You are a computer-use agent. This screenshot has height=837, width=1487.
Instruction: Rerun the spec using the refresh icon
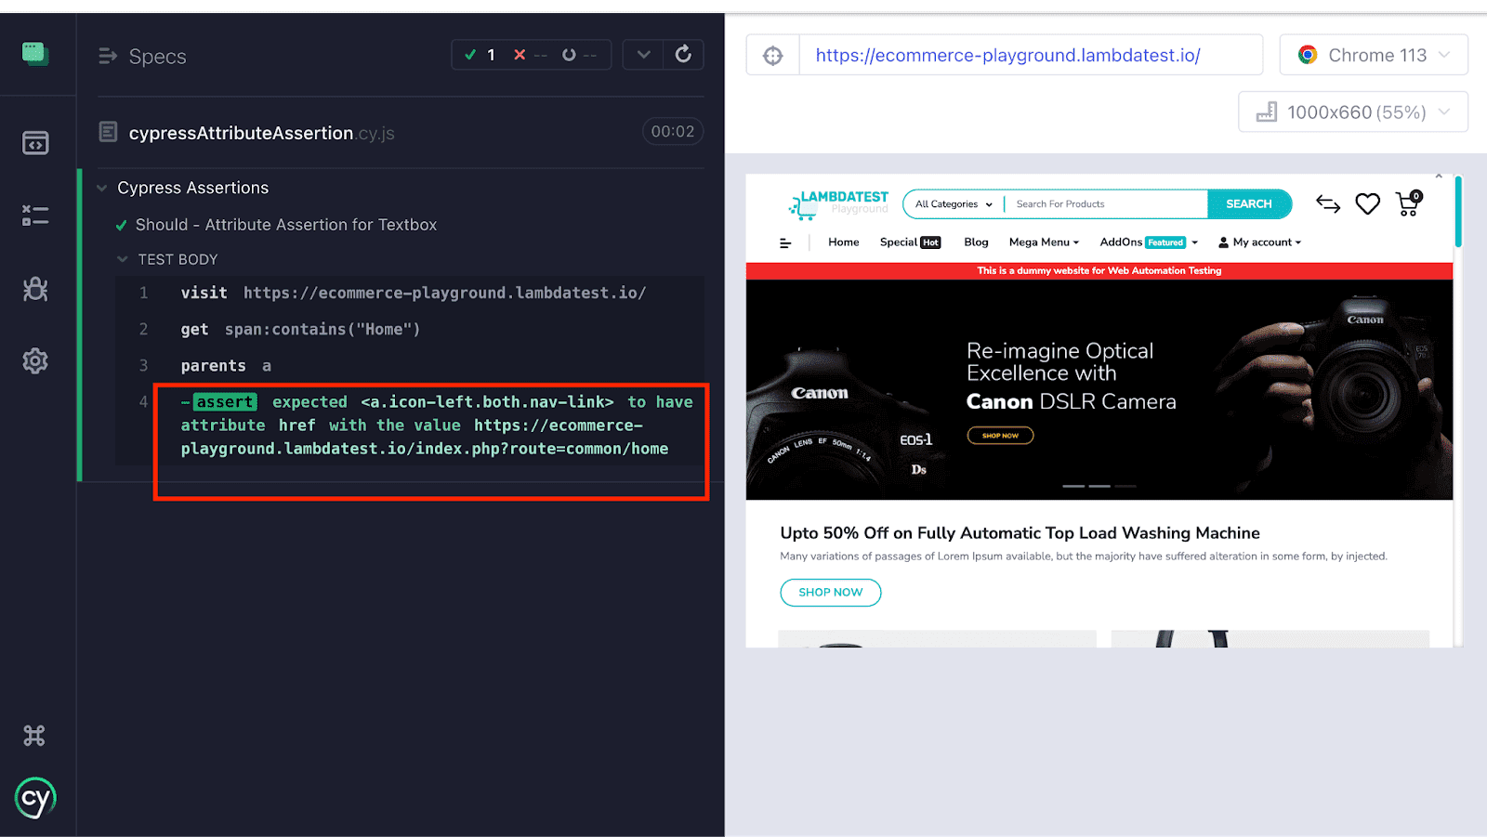(684, 55)
